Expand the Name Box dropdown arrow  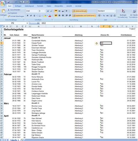click(x=27, y=23)
